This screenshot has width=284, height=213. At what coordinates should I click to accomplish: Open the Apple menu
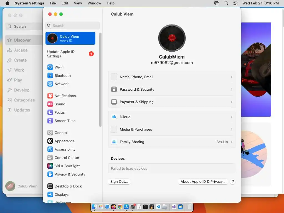pos(7,3)
